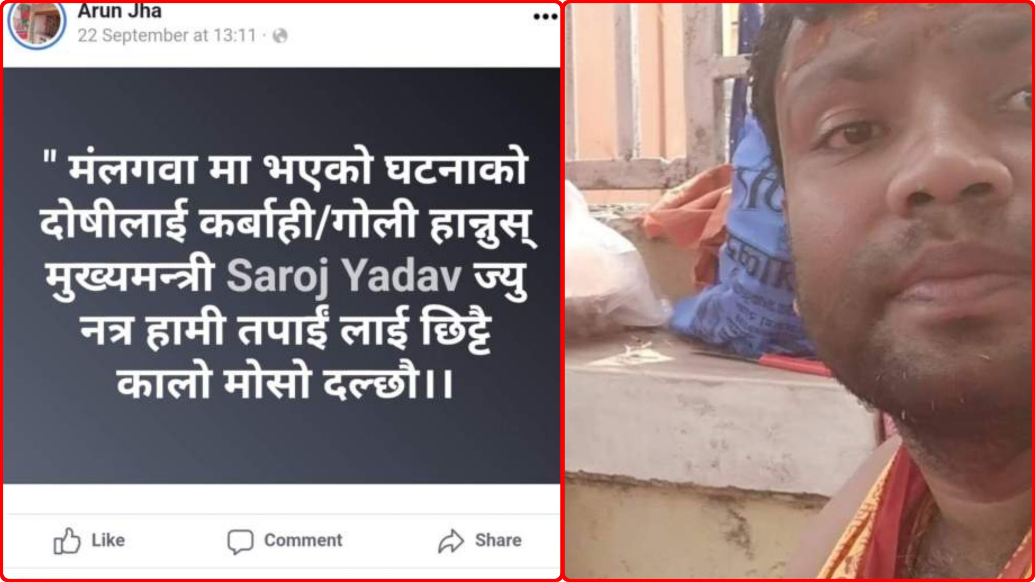
Task: Click the thumbs-up Like icon
Action: (x=67, y=540)
